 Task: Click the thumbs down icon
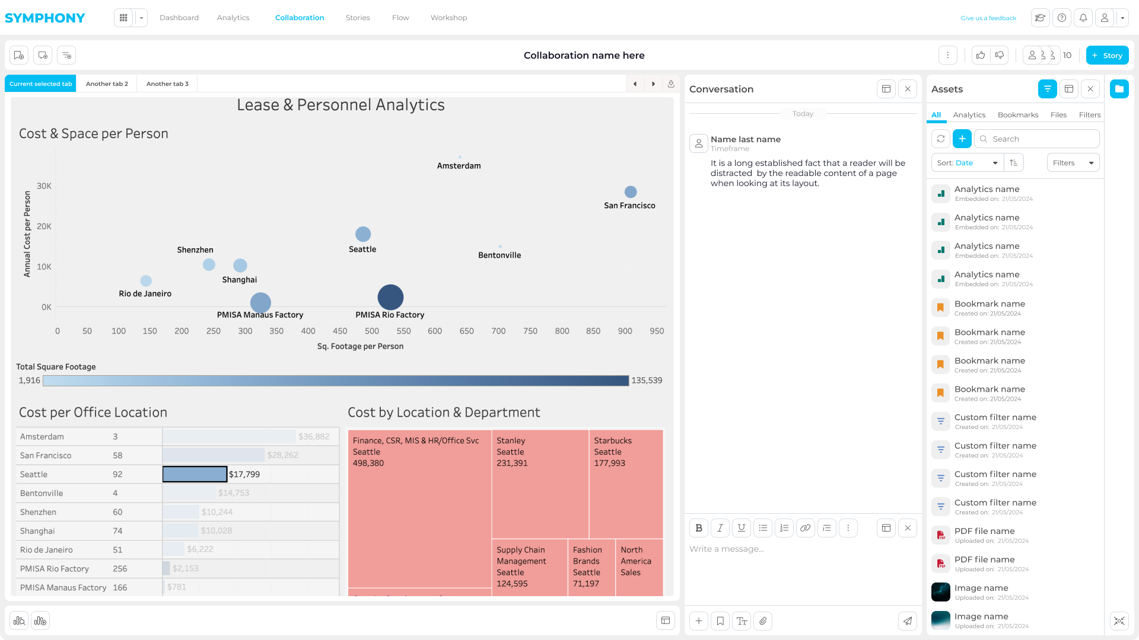tap(1000, 55)
